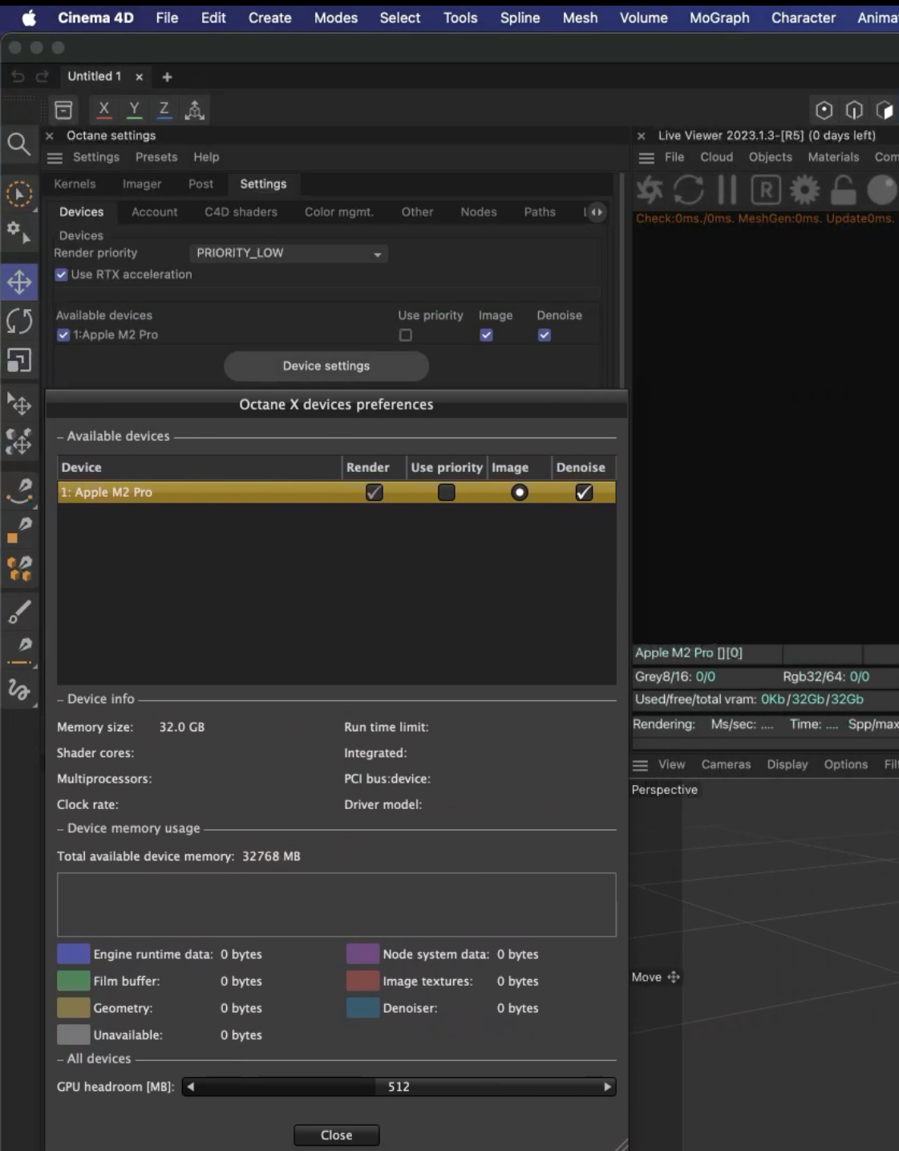Toggle Use priority checkbox in devices preferences row
This screenshot has width=899, height=1151.
(447, 492)
